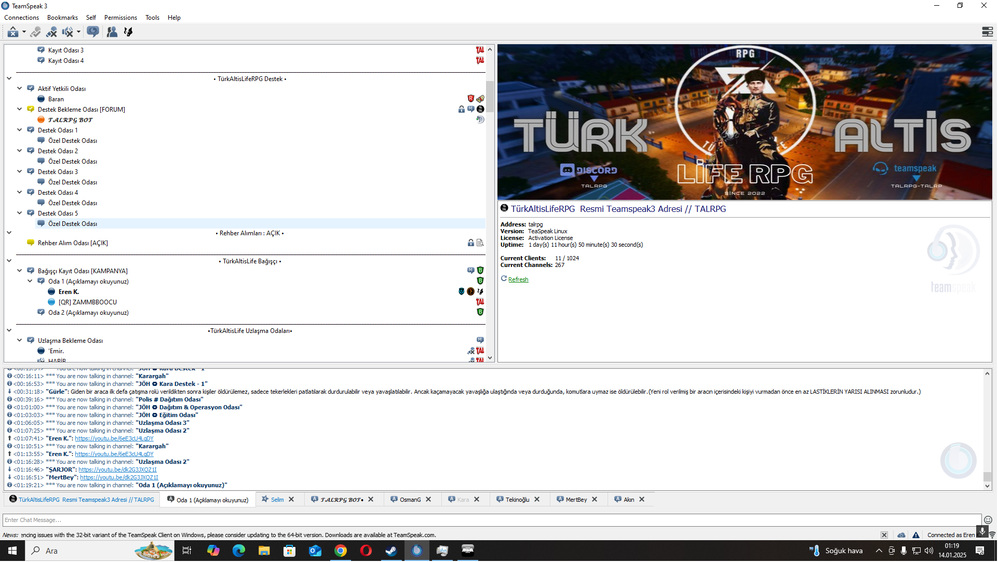The image size is (998, 562).
Task: Collapse the Destek Odası 1 channel
Action: (x=19, y=130)
